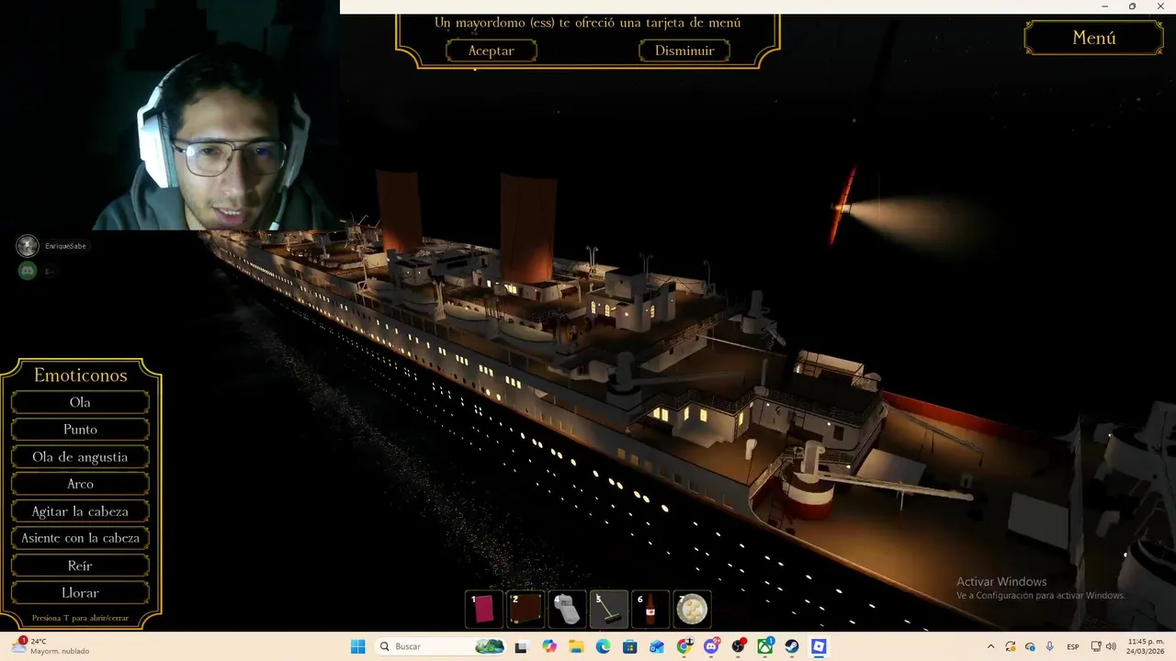
Task: Switch to Discord on the taskbar
Action: (711, 646)
